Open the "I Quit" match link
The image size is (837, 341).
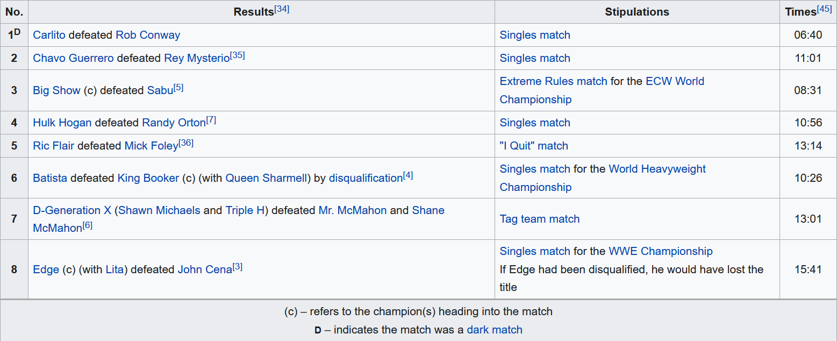pos(533,146)
